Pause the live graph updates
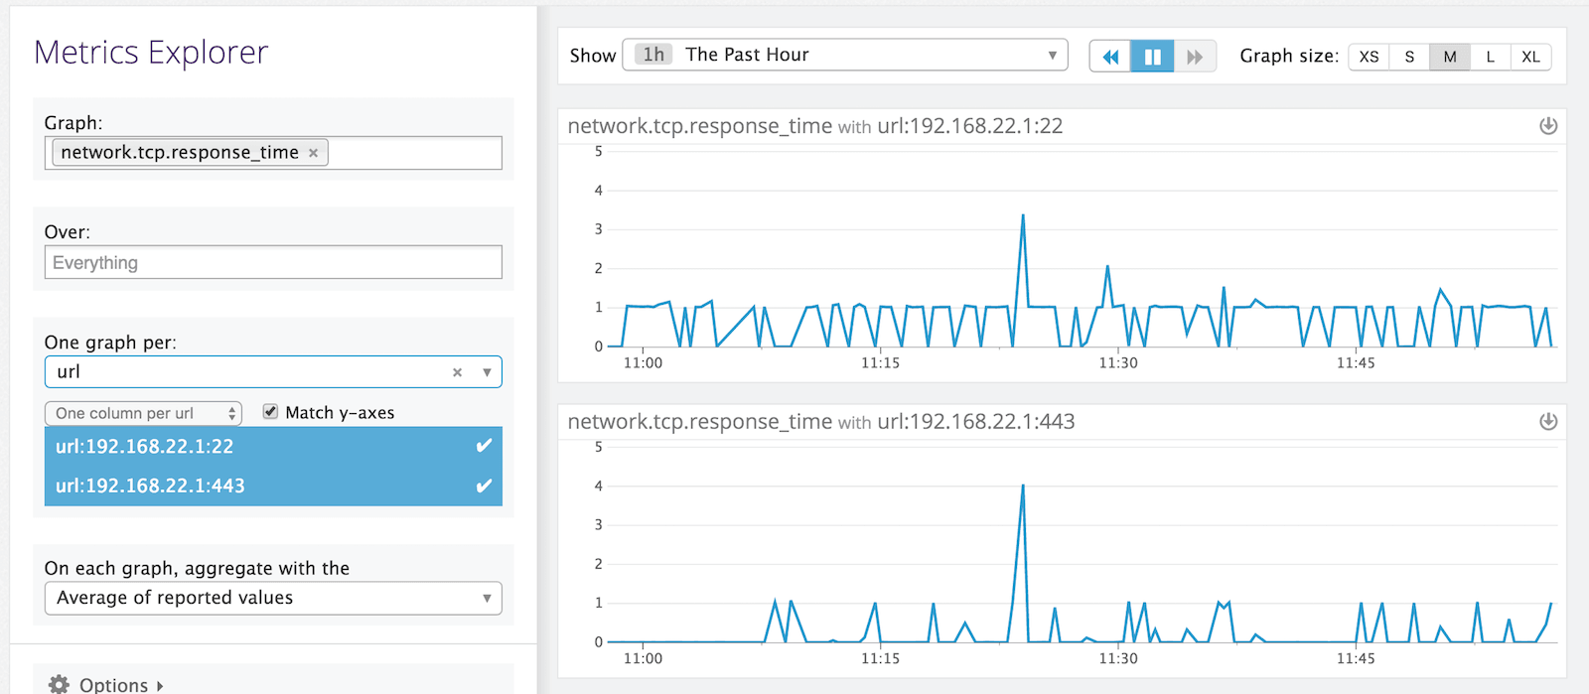Viewport: 1589px width, 694px height. pos(1152,57)
